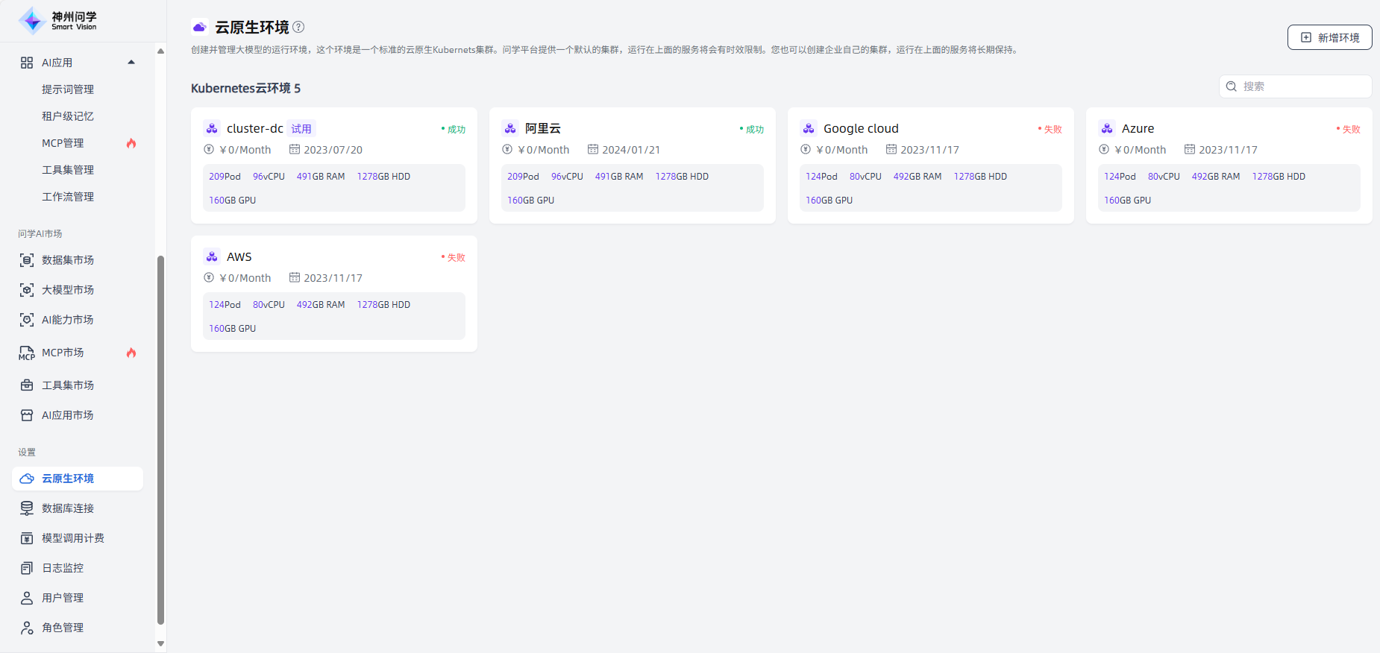Click the 成功 status on 阿里云 card
This screenshot has height=653, width=1380.
[x=751, y=129]
